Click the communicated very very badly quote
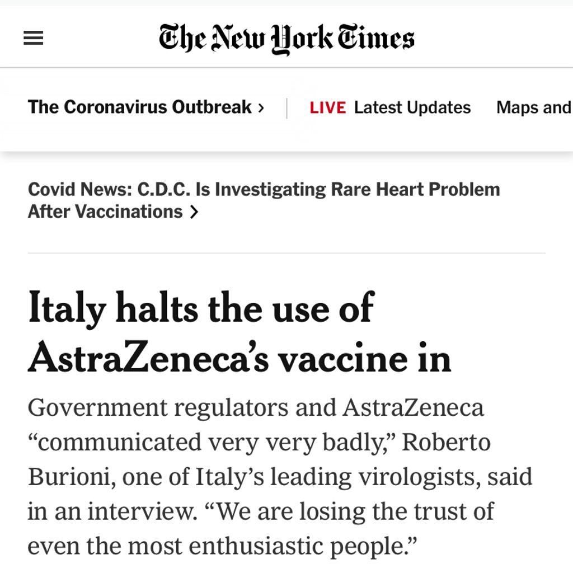The height and width of the screenshot is (573, 573). (213, 442)
